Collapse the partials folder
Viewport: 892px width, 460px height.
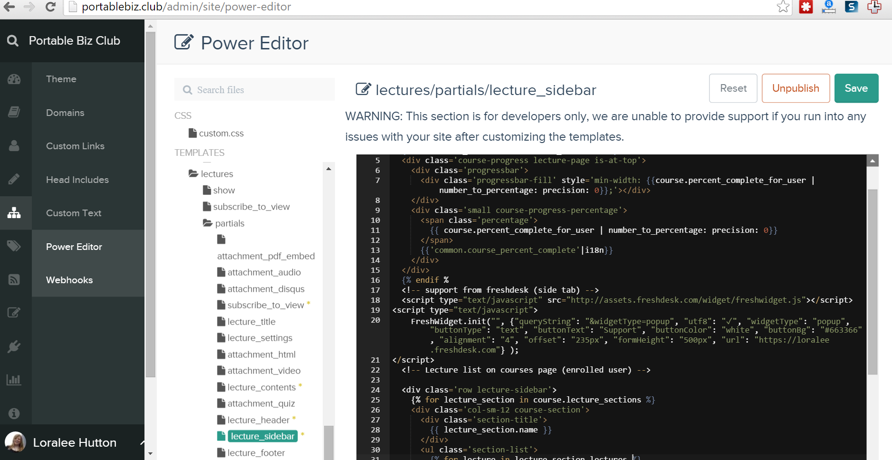point(208,223)
